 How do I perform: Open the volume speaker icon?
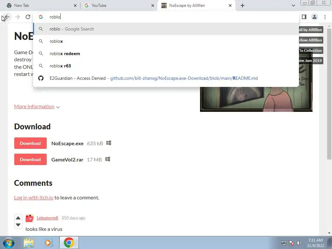[x=299, y=243]
